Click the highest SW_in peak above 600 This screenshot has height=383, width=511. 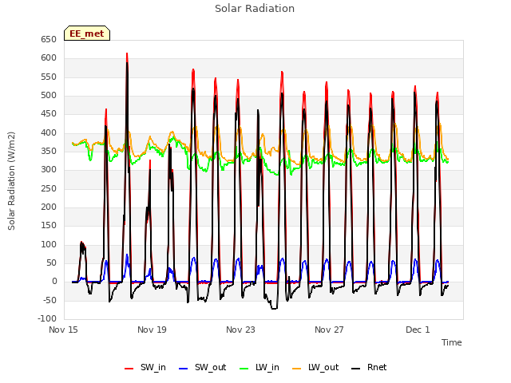[127, 53]
